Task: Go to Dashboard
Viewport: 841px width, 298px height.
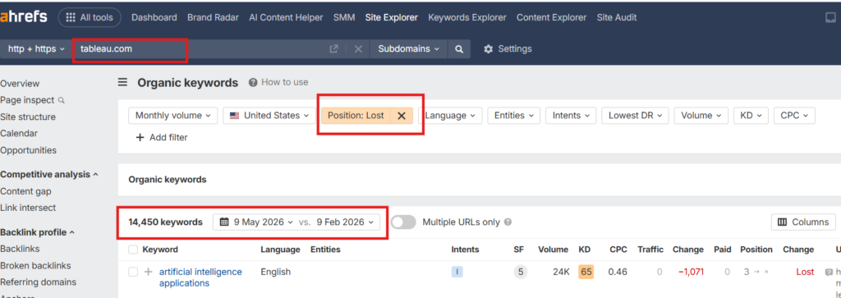Action: tap(154, 17)
